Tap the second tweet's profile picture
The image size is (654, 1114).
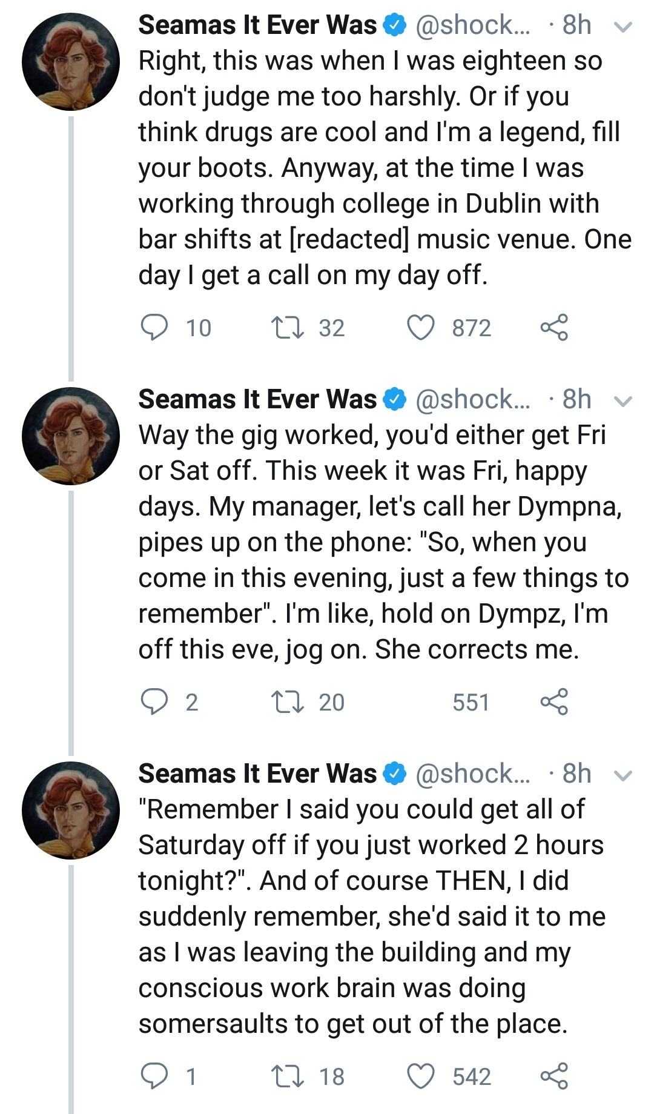coord(71,436)
